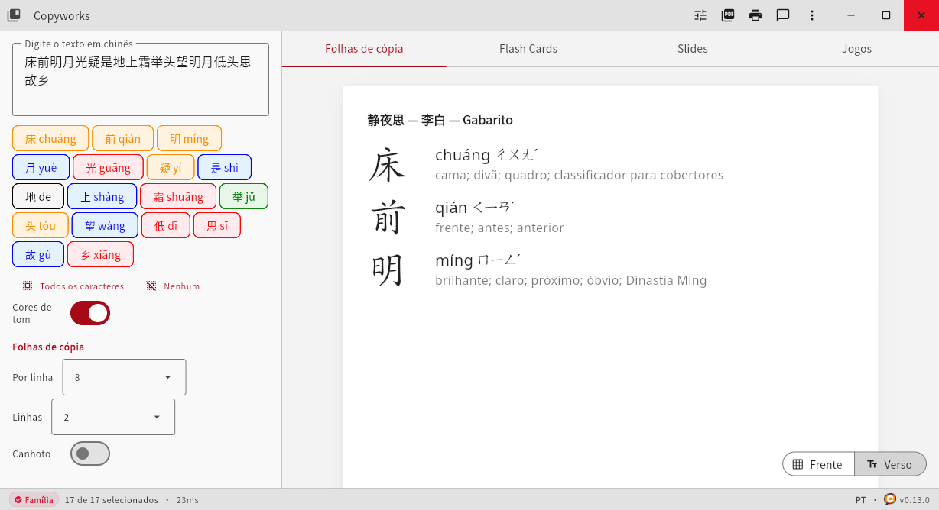Click the text icon in Verso
The image size is (939, 510).
point(872,464)
